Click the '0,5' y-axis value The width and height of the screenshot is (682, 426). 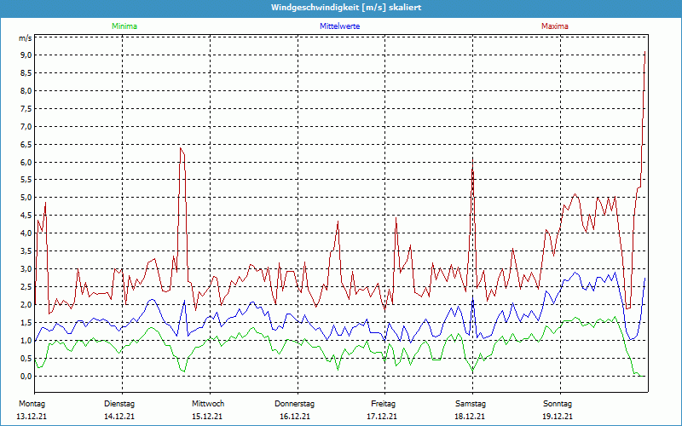point(26,358)
